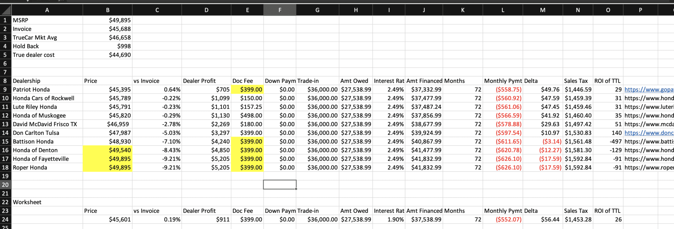Open the Patriot Honda gopat link
The image size is (674, 229).
tap(649, 90)
